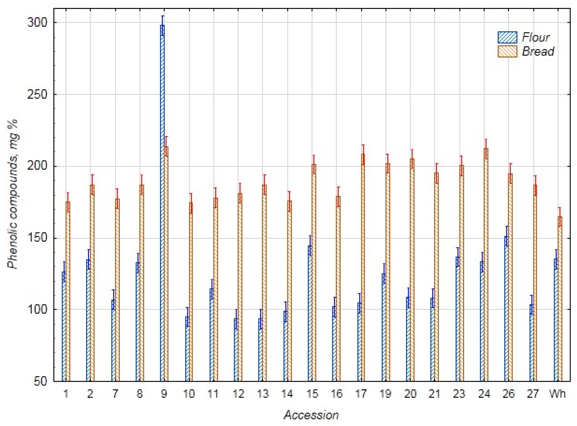This screenshot has width=577, height=426.
Task: Click the blue Flour bar for accession 2
Action: 88,320
